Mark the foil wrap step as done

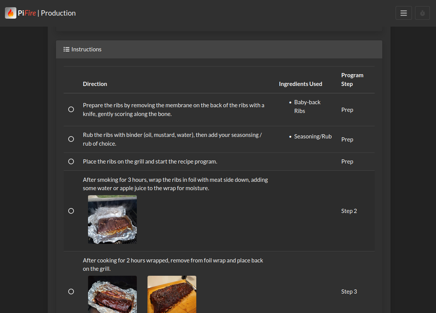[x=71, y=211]
